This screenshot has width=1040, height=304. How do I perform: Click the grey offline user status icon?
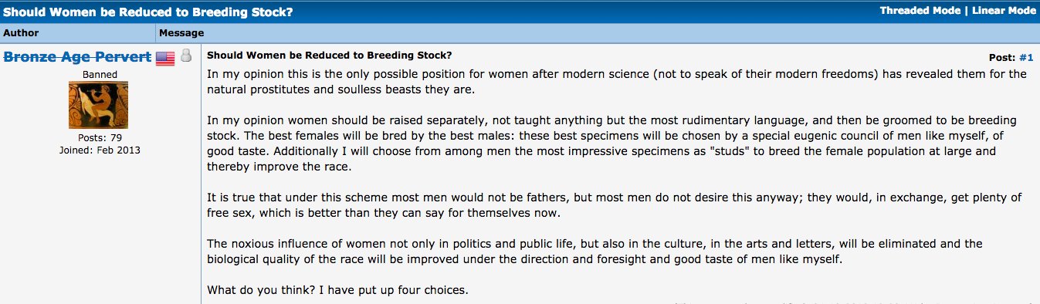[x=186, y=57]
